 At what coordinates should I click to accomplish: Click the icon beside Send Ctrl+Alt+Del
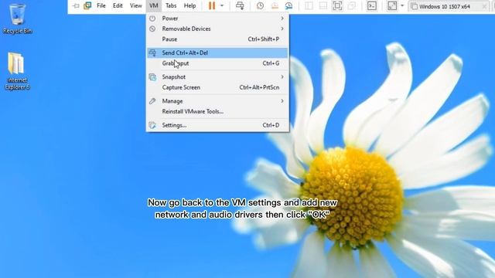[x=152, y=53]
